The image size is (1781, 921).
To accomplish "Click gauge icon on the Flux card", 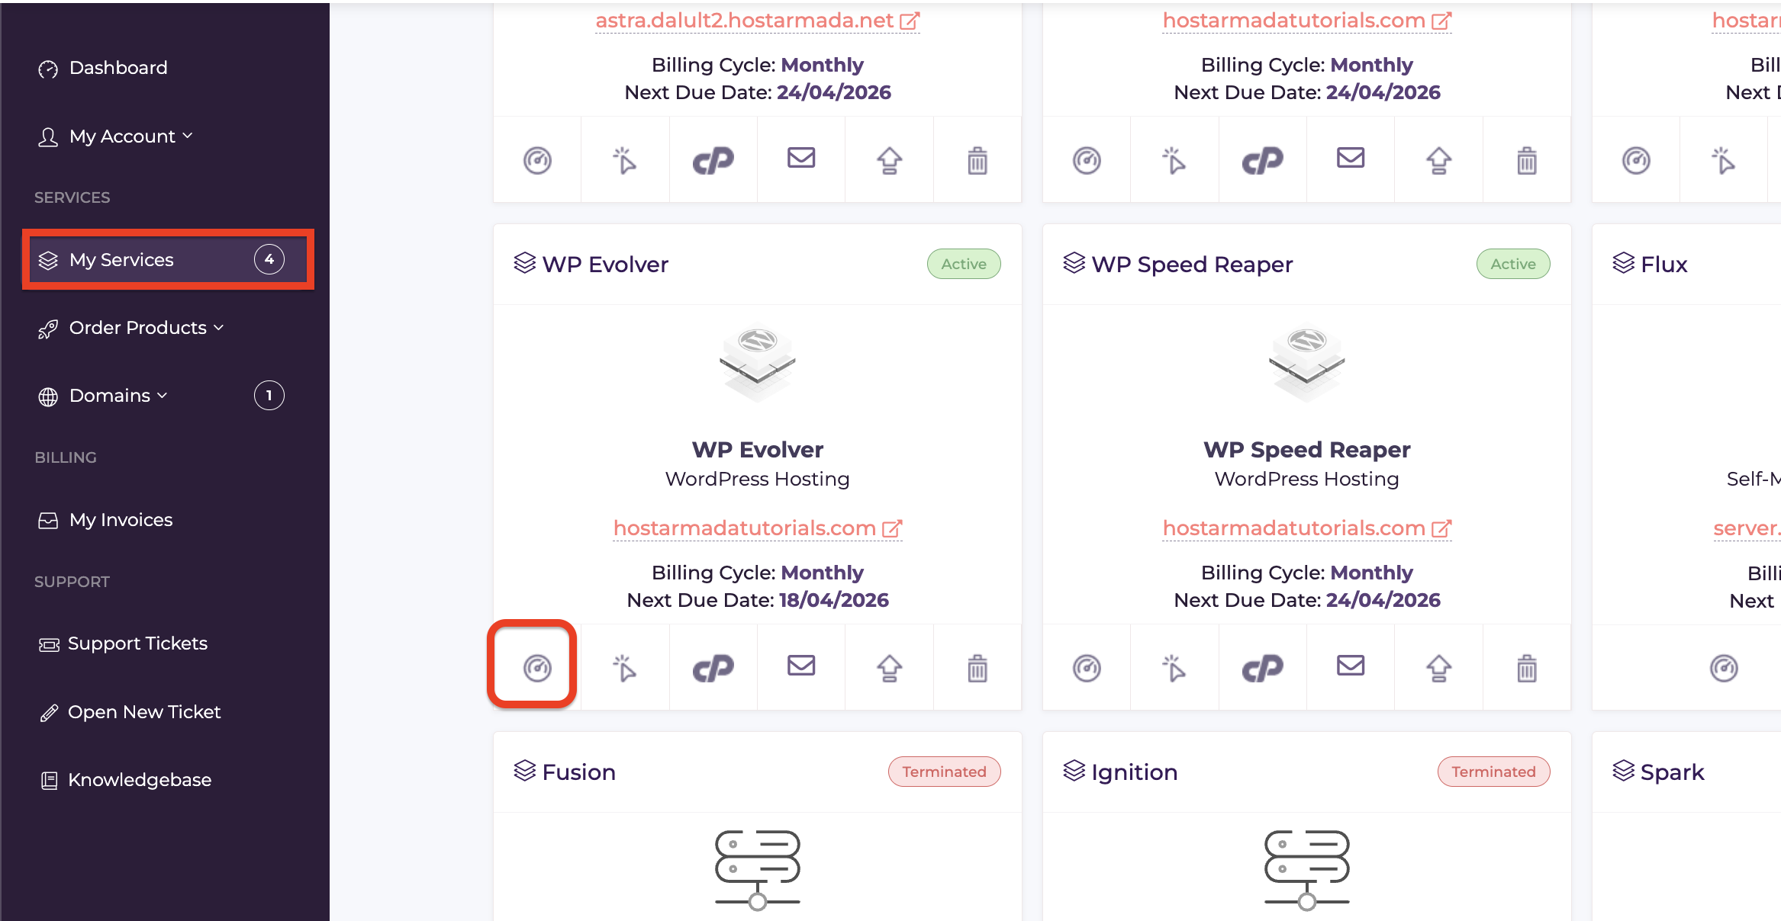I will 1723,668.
